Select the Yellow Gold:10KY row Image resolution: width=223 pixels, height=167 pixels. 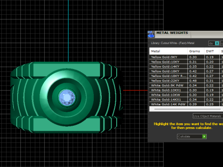pyautogui.click(x=186, y=62)
